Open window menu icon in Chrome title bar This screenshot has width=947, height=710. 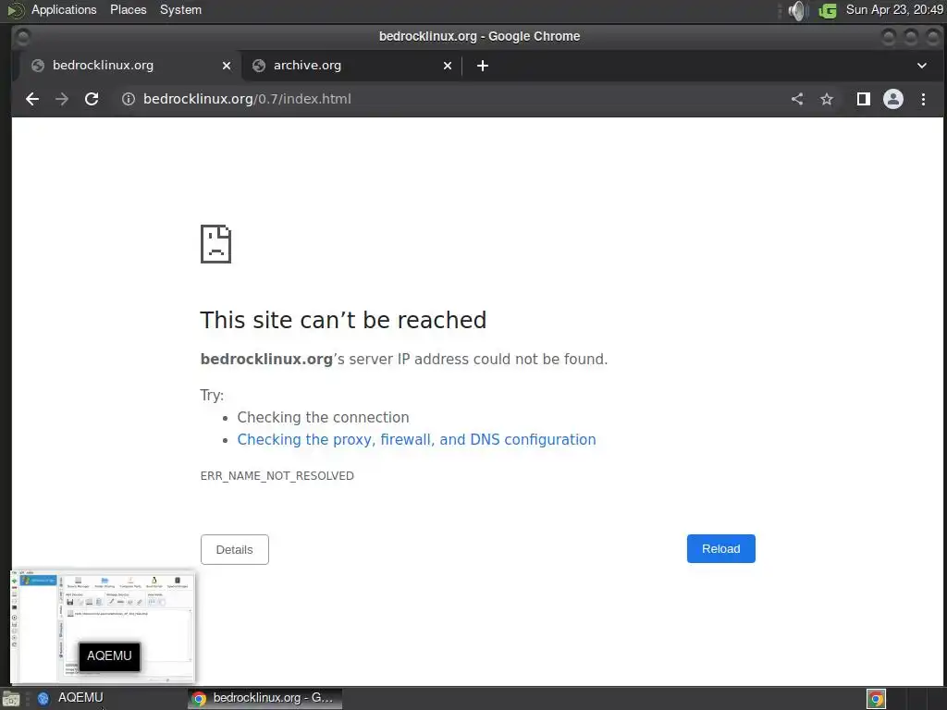(22, 37)
